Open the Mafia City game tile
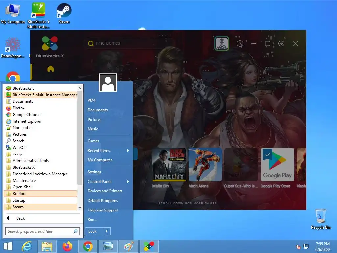This screenshot has width=337, height=253. (169, 164)
